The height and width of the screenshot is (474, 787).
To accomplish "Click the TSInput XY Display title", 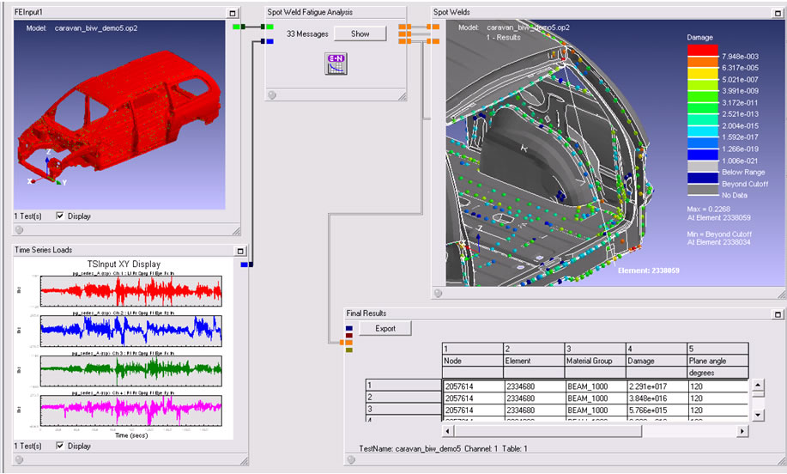I will click(x=124, y=264).
